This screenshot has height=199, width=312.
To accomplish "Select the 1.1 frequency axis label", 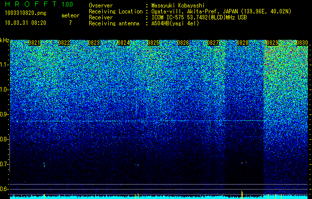I will [x=4, y=65].
